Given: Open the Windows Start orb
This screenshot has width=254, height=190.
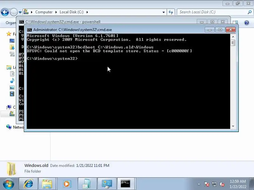Looking at the screenshot, I should (9, 184).
